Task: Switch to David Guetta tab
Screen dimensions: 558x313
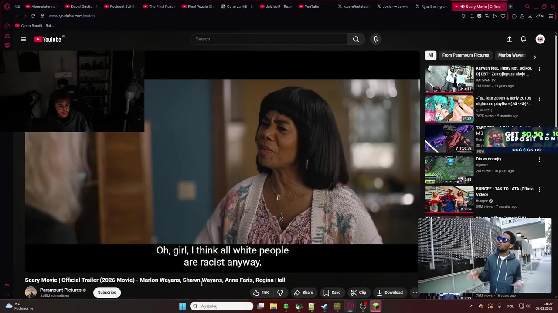Action: 81,7
